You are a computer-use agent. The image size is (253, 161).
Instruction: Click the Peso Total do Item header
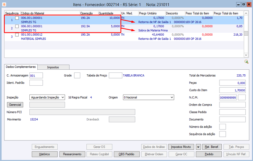click(199, 13)
